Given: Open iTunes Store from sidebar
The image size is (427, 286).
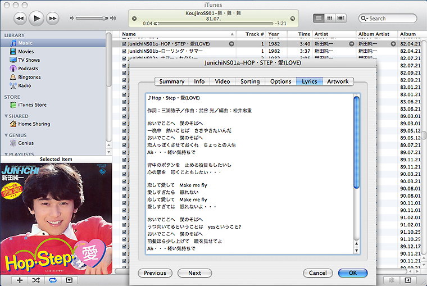Looking at the screenshot, I should 53,105.
